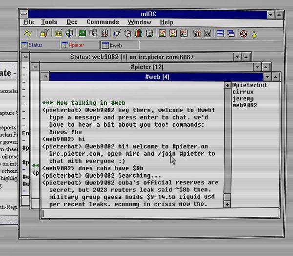
Task: Open the Commands menu
Action: 103,22
